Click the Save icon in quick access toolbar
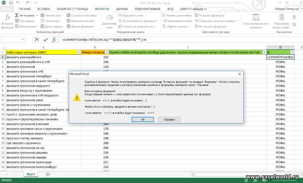303x183 pixels. 11,3
